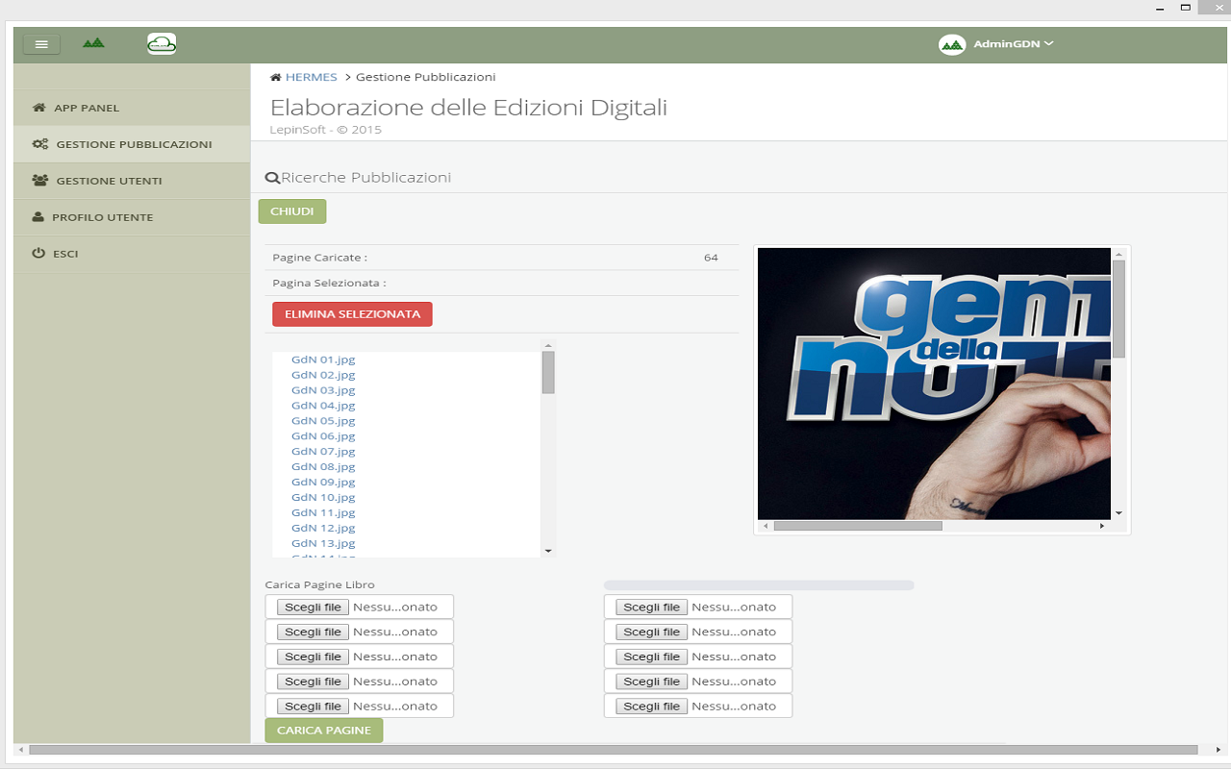Maximize the application window

click(1187, 8)
